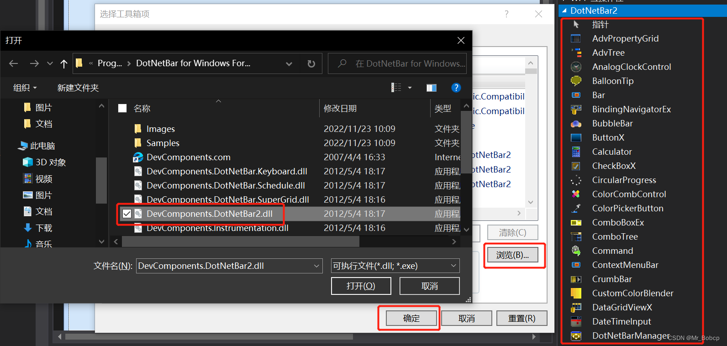Viewport: 727px width, 346px height.
Task: Select the CheckBoxX control icon
Action: click(576, 166)
